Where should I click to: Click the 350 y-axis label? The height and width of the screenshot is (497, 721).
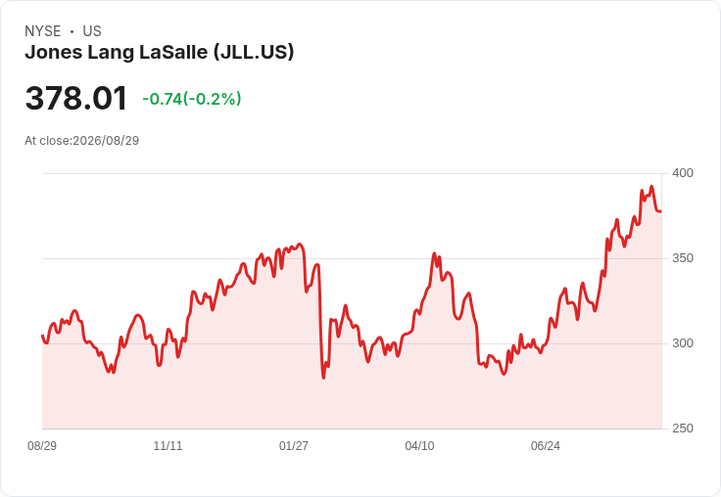click(683, 258)
